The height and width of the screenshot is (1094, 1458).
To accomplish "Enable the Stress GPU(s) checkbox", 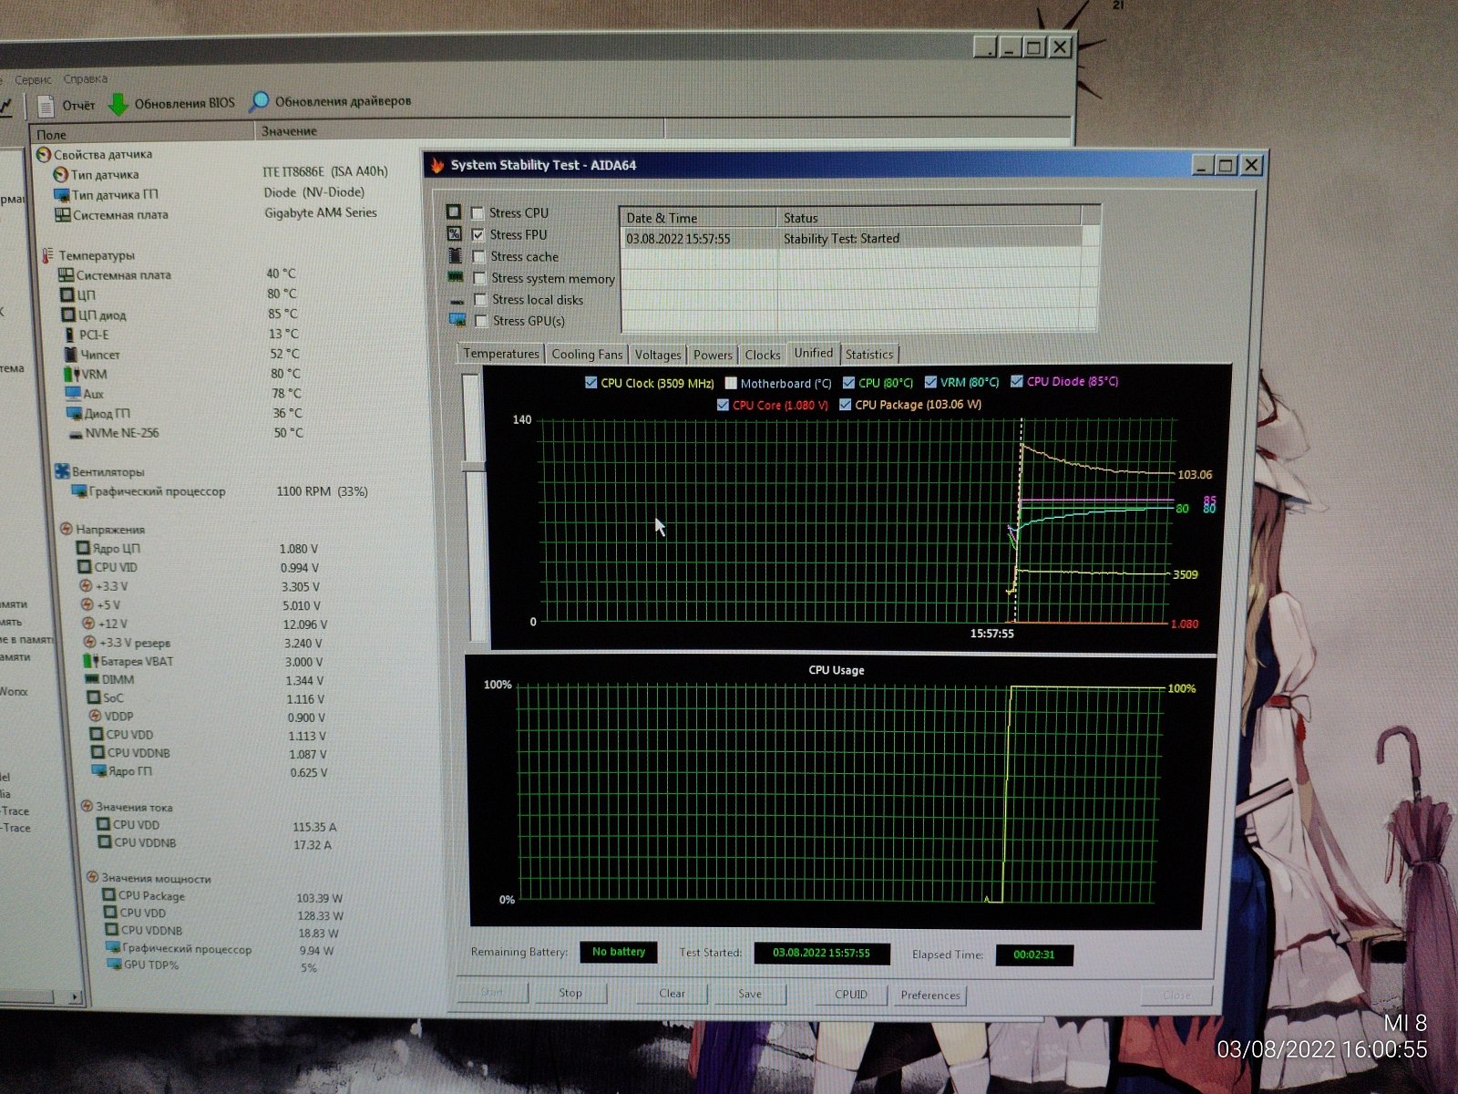I will 481,321.
